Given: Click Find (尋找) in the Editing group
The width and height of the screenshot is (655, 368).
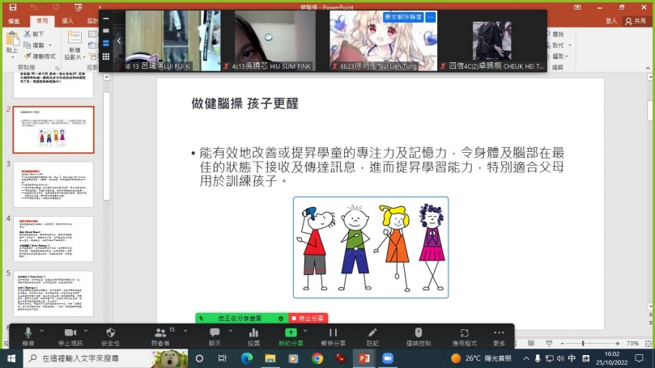Looking at the screenshot, I should tap(555, 34).
